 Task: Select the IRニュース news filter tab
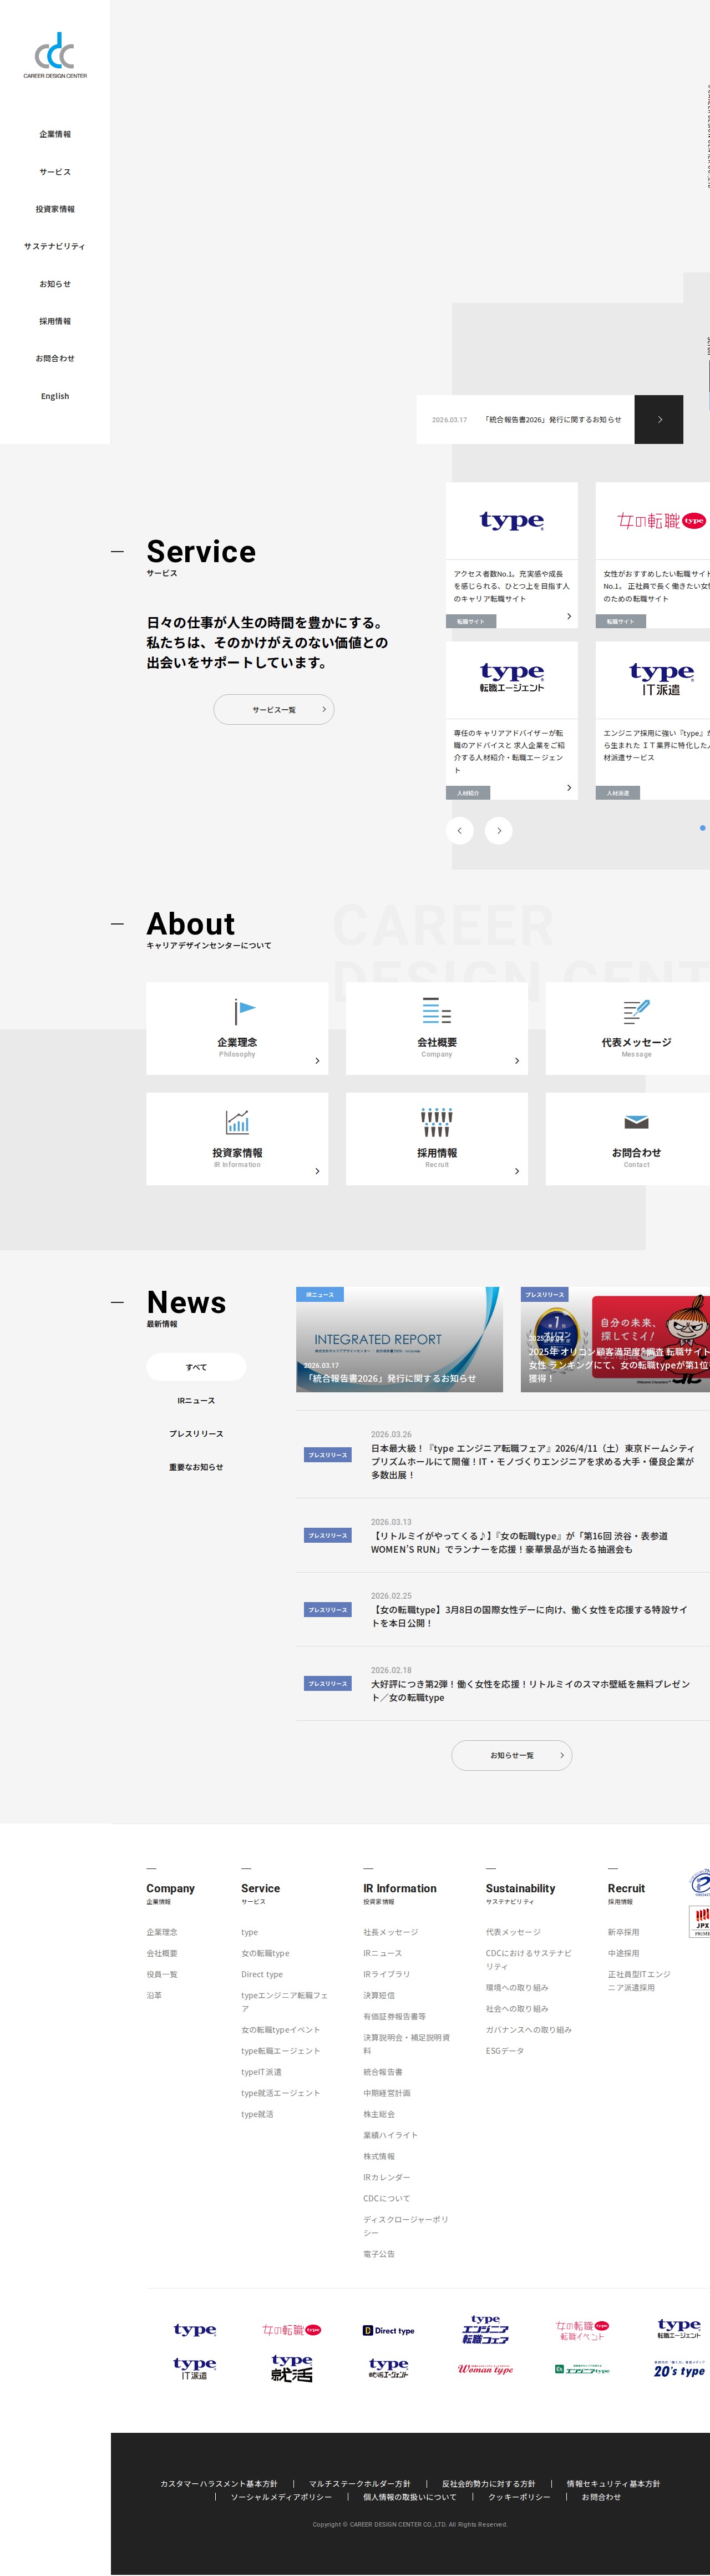(196, 1400)
